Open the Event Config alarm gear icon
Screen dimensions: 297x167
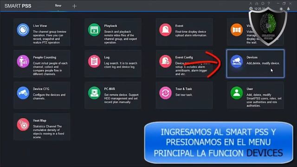(x=165, y=61)
